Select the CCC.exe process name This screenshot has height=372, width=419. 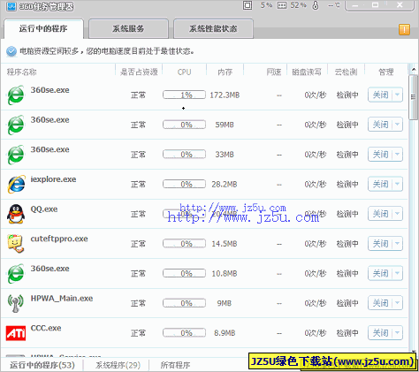(x=46, y=328)
